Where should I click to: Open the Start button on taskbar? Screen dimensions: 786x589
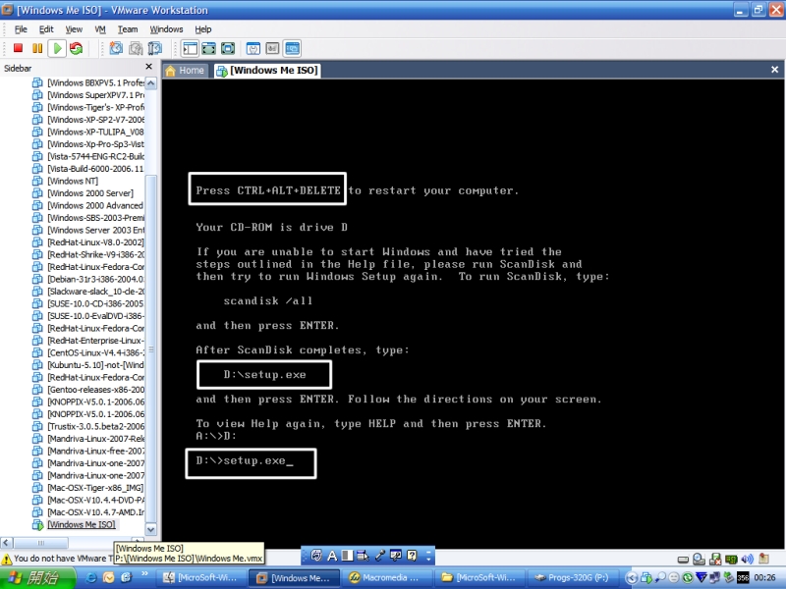(38, 578)
